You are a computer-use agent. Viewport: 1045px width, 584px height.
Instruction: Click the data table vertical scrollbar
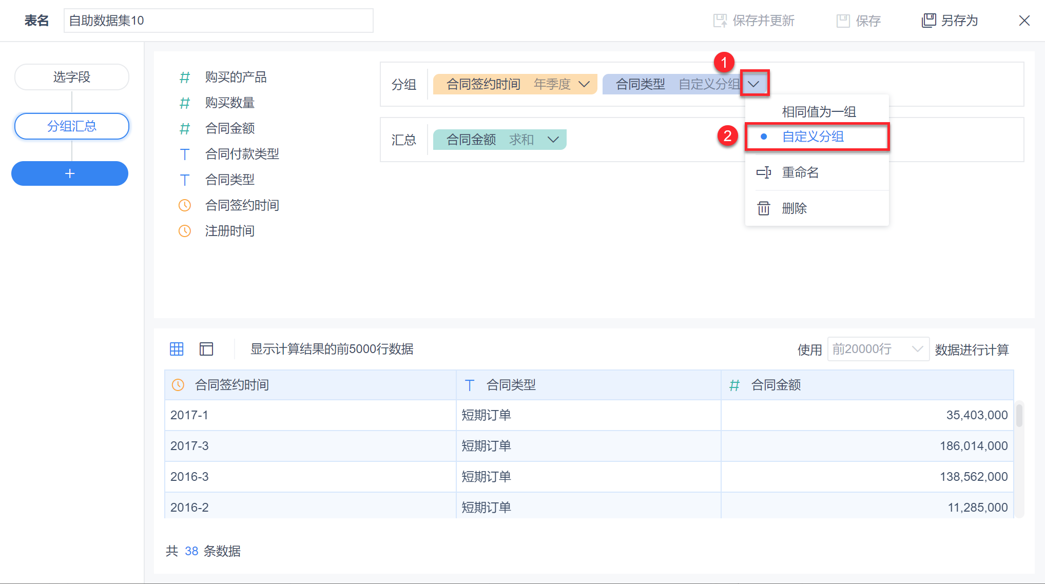coord(1019,416)
